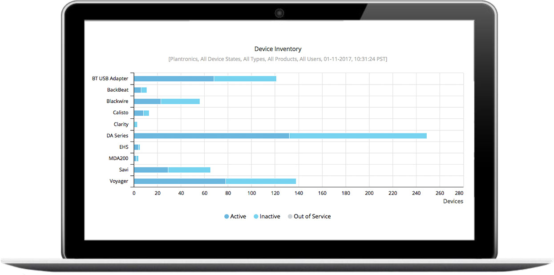Toggle the Inactive series legend label
Image resolution: width=554 pixels, height=275 pixels.
point(270,216)
